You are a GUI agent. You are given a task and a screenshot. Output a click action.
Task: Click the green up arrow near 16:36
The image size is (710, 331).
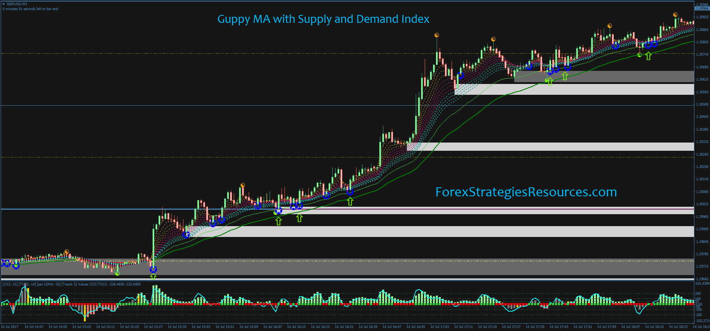350,202
